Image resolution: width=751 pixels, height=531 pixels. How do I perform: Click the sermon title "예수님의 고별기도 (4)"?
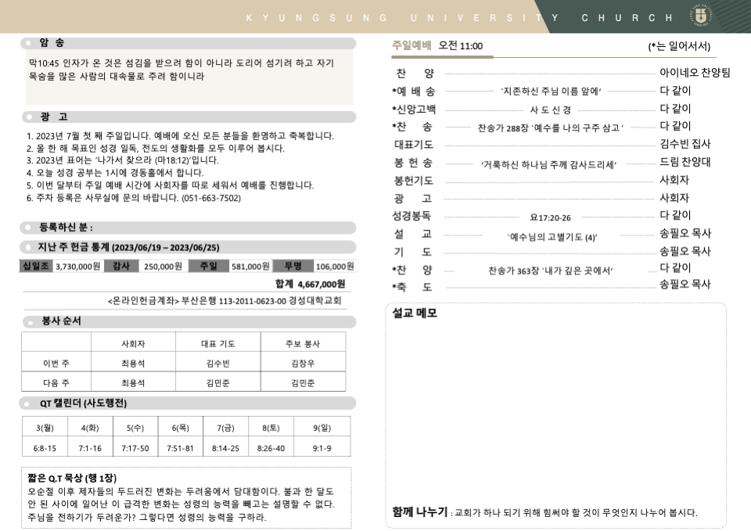(552, 237)
